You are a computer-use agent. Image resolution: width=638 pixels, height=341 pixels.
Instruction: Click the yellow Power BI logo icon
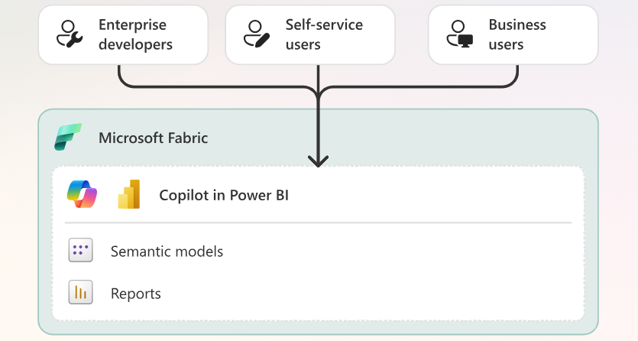[129, 194]
